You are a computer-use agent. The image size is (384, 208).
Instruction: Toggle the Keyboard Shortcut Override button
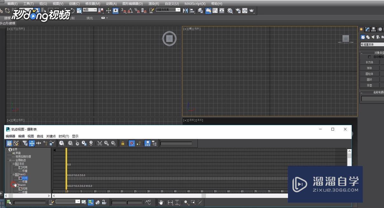115,10
